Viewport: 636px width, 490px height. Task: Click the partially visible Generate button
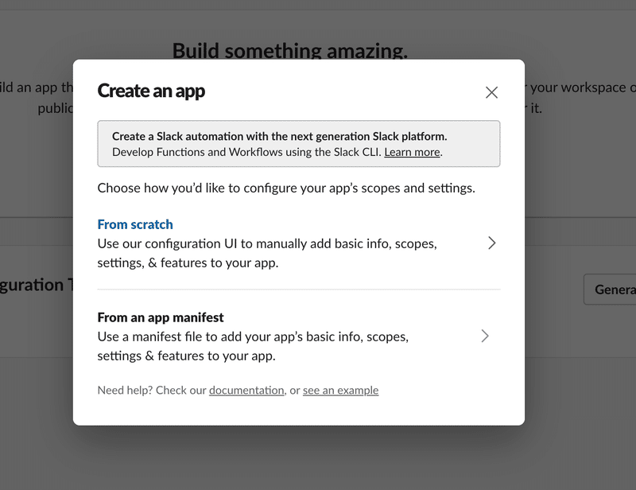[x=610, y=289]
